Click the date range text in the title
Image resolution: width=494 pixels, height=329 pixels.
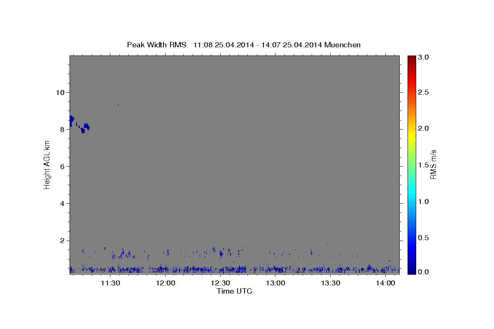point(258,45)
